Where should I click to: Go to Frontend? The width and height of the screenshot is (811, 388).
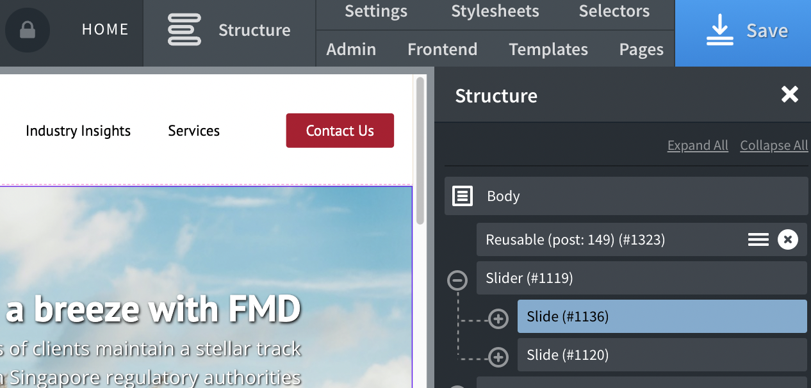tap(443, 49)
